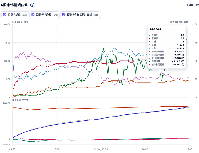Click the 红盘 1,623 tooltip row

167,45
